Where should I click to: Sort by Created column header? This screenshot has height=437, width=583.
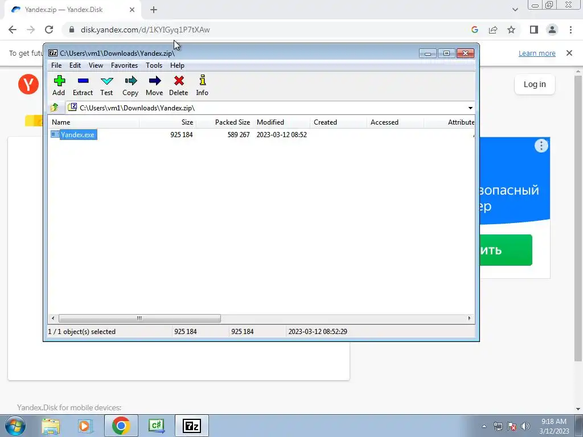pos(338,122)
